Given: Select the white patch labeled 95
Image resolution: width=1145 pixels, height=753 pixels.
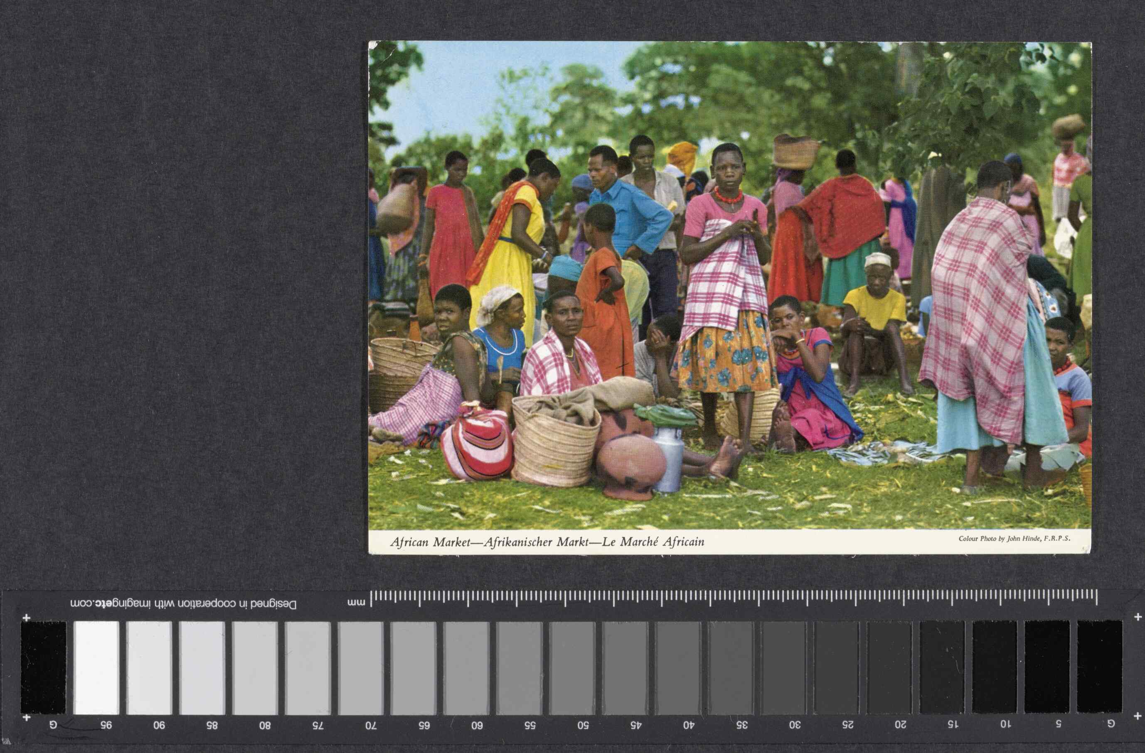Looking at the screenshot, I should (x=96, y=667).
